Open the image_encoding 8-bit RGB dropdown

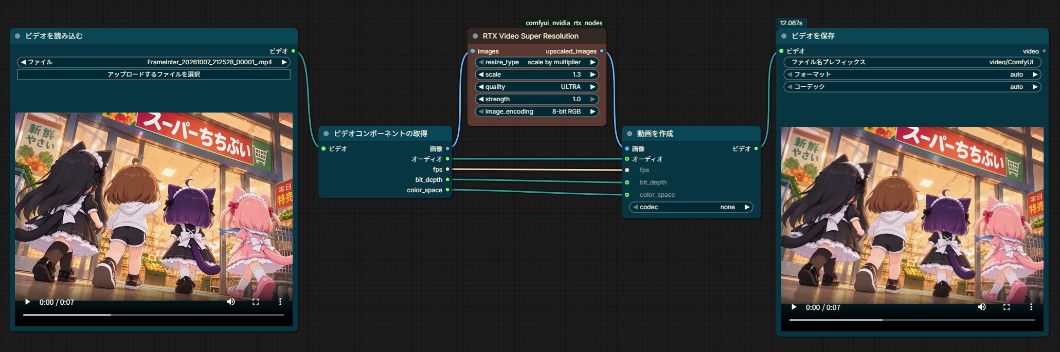click(x=537, y=112)
